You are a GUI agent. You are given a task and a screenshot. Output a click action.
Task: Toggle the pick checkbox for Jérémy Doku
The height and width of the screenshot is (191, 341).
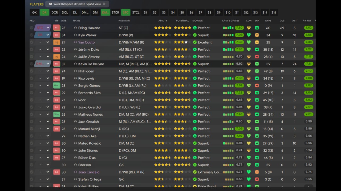coord(31,49)
